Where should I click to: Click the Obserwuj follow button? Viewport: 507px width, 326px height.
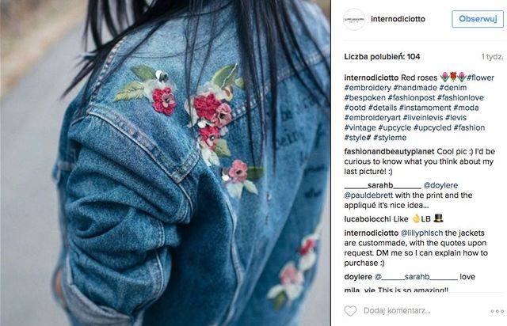click(x=478, y=19)
